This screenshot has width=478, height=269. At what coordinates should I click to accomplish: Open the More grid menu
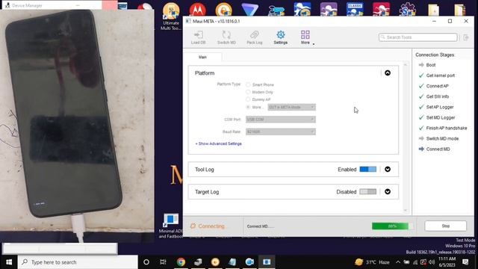point(305,34)
